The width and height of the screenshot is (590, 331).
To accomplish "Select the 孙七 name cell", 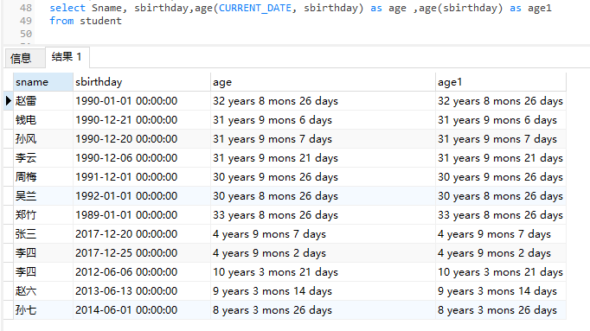I will [43, 310].
